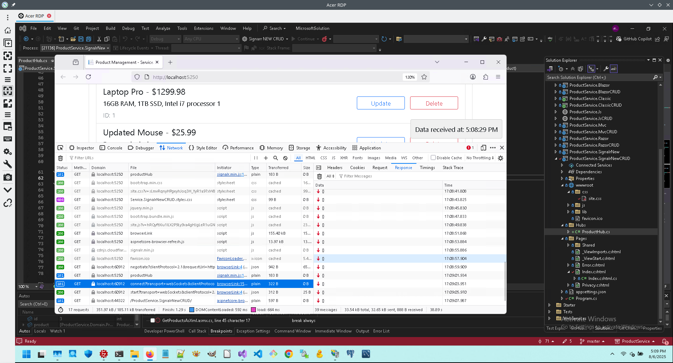This screenshot has height=363, width=673.
Task: Open the Firefox account icon
Action: (473, 77)
